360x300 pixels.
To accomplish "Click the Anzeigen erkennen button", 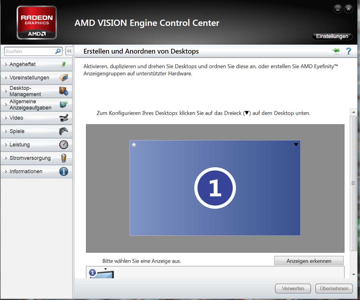I will tap(309, 261).
